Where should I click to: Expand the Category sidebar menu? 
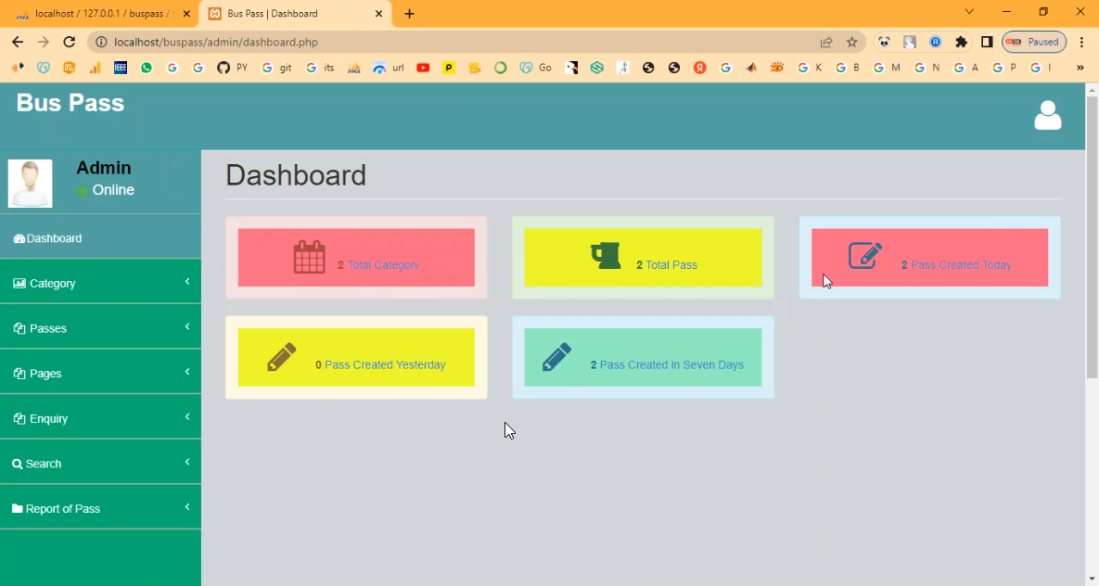click(x=100, y=283)
